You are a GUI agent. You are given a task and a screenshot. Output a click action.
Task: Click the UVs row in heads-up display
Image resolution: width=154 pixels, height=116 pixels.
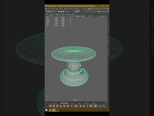(58, 26)
